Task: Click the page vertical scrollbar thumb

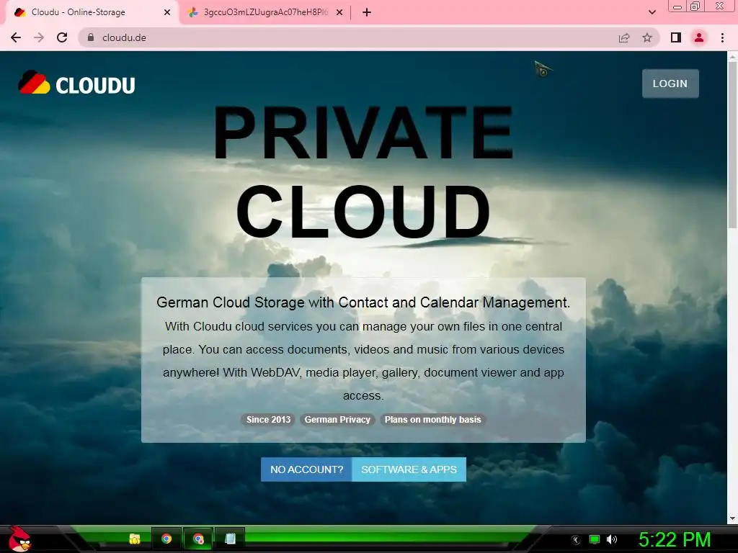Action: 733,145
